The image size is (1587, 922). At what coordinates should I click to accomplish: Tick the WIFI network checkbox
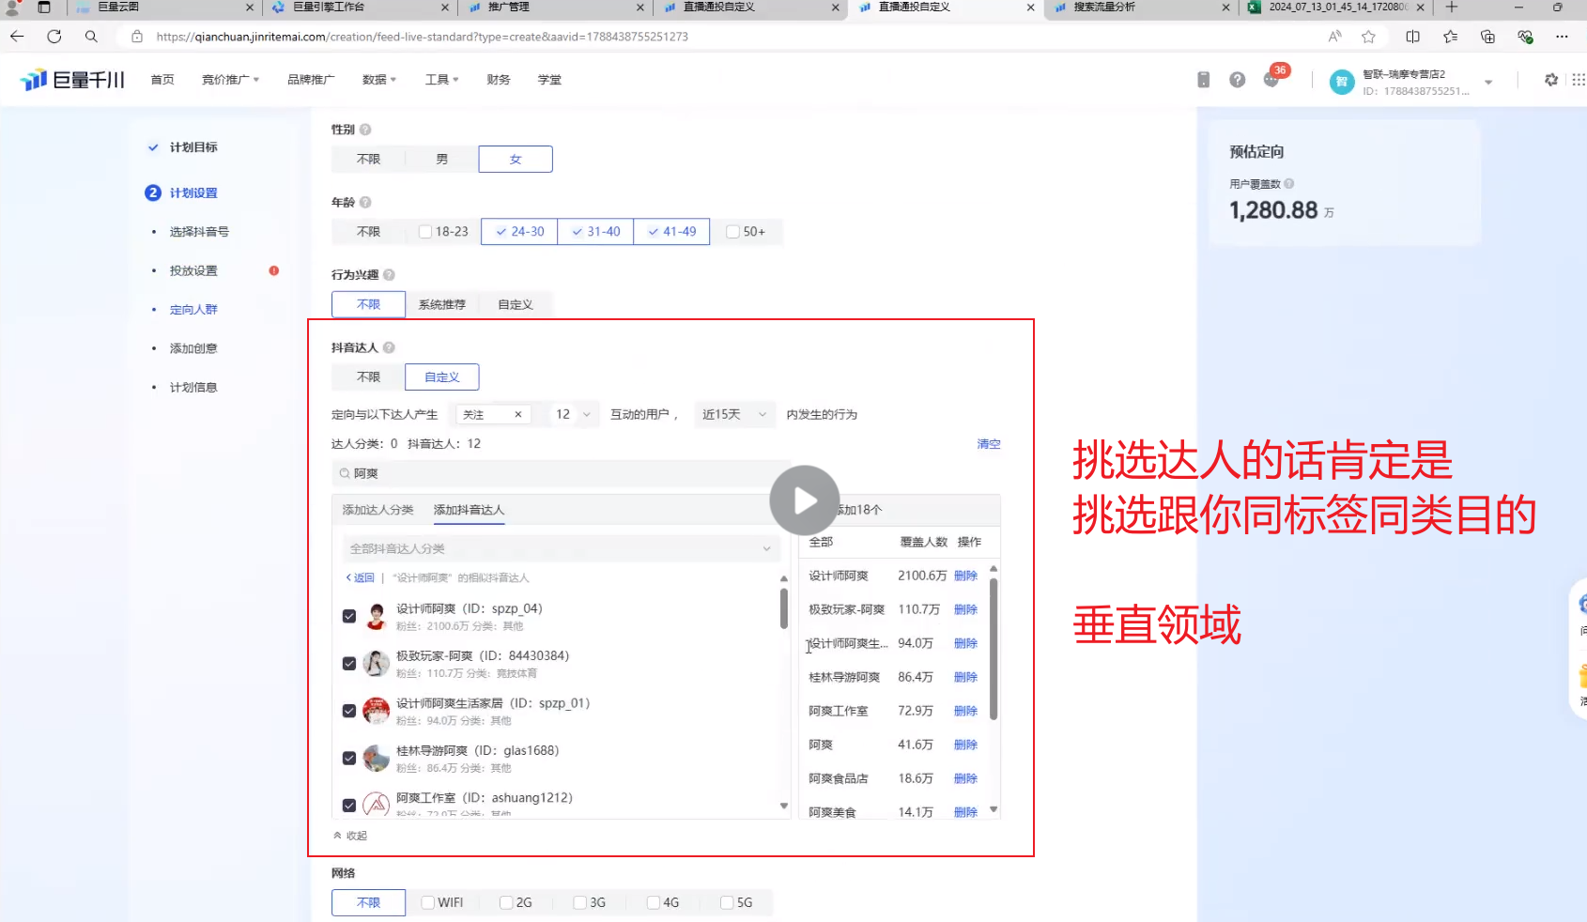point(428,902)
